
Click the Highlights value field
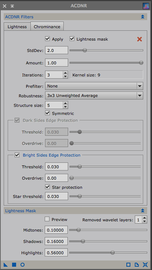pyautogui.click(x=56, y=252)
